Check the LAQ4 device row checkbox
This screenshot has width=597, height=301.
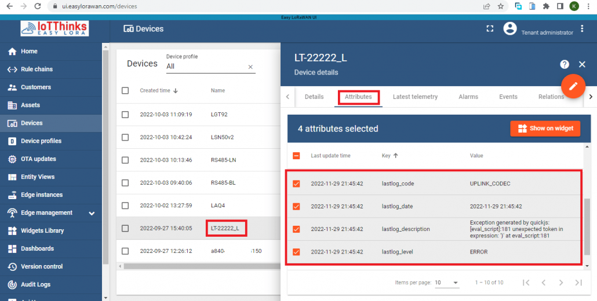(x=125, y=205)
